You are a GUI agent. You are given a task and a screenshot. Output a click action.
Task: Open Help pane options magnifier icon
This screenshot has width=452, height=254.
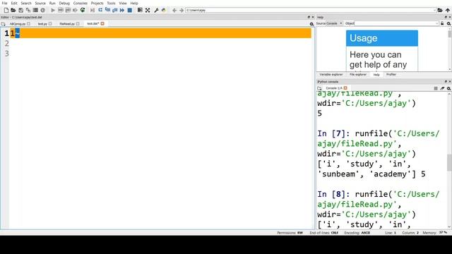(448, 23)
